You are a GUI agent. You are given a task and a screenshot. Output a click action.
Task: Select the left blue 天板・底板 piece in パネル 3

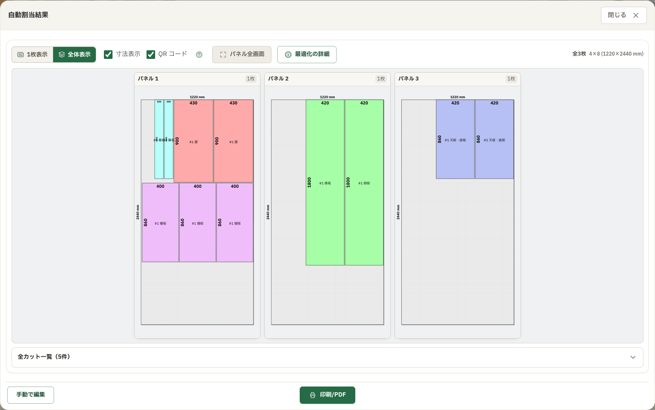(455, 139)
